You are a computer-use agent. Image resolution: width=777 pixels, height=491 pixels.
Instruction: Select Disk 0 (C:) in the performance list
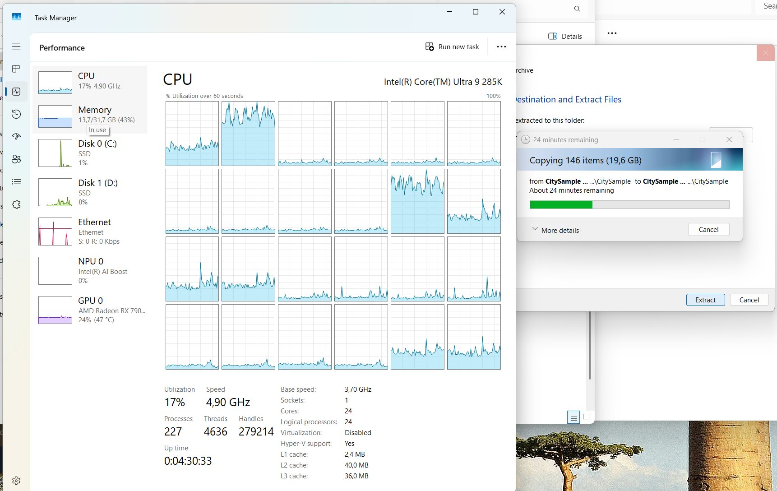pyautogui.click(x=90, y=153)
